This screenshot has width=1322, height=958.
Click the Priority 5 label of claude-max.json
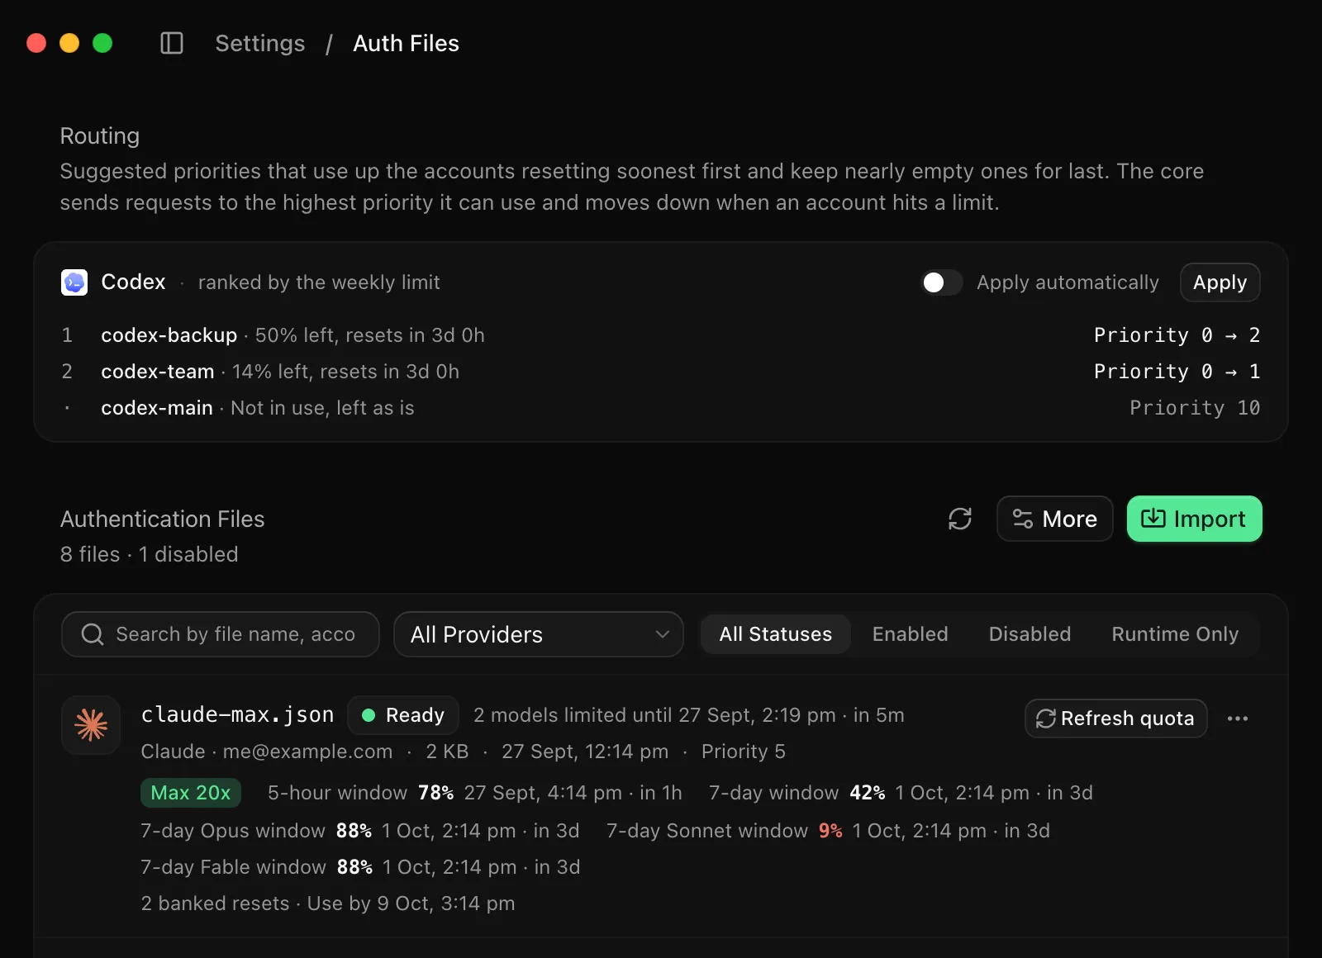pyautogui.click(x=744, y=752)
